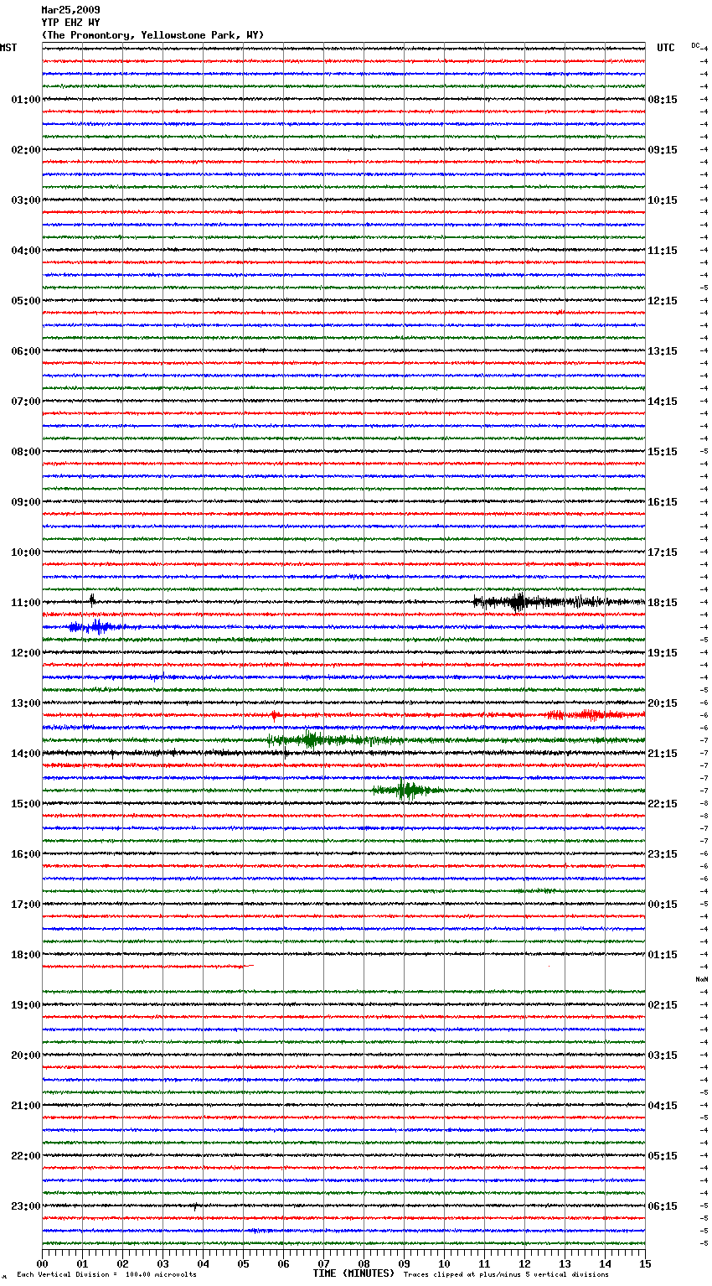The image size is (712, 1286).
Task: Click the long green seismic burst above the 14:00 trace
Action: tap(335, 739)
